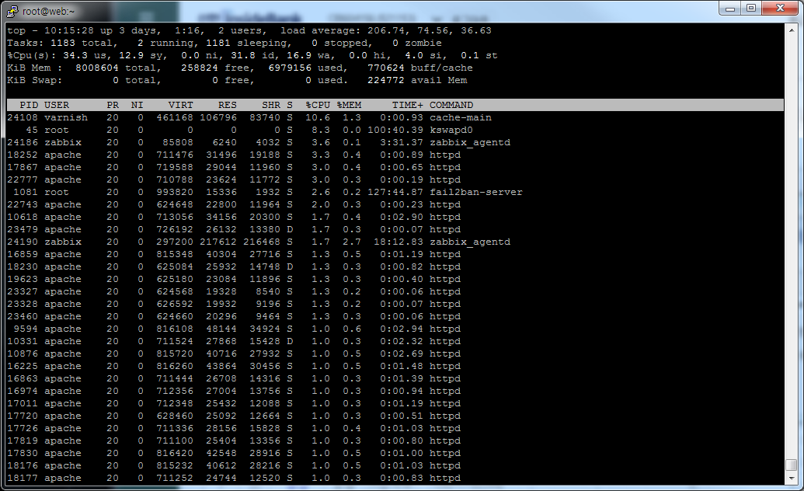Screen dimensions: 804x491
Task: Minimize the PuTTY terminal window
Action: click(729, 8)
